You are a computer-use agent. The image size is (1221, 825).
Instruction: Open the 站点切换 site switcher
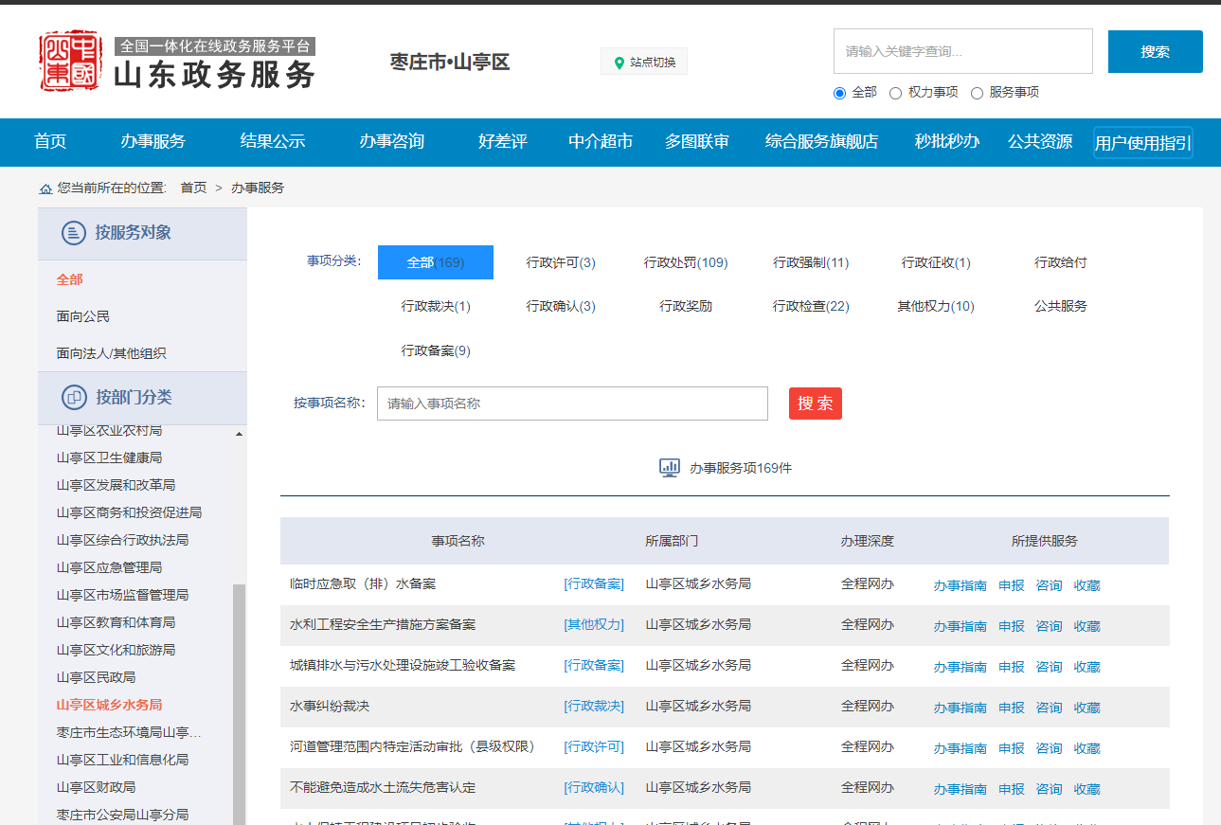coord(644,63)
